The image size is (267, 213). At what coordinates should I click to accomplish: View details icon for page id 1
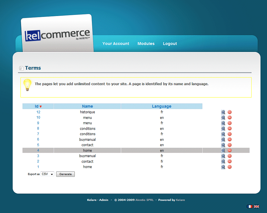223,167
